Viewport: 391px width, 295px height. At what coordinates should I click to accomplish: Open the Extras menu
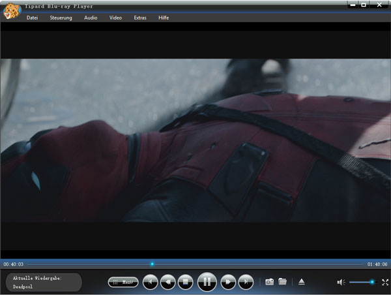point(140,18)
